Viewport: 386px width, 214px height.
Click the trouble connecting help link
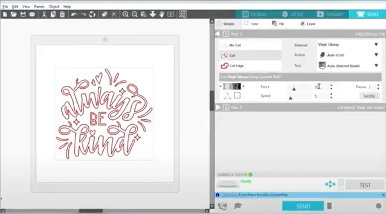pyautogui.click(x=229, y=195)
